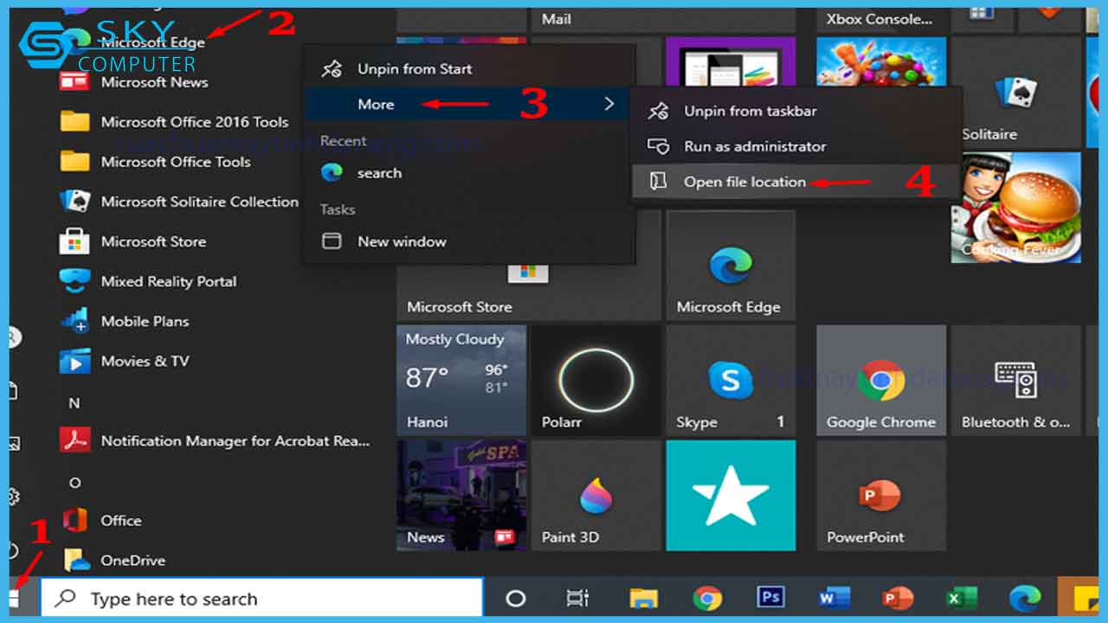Open File Explorer from the taskbar

click(643, 599)
